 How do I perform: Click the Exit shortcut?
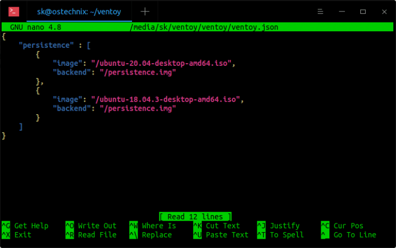(23, 235)
